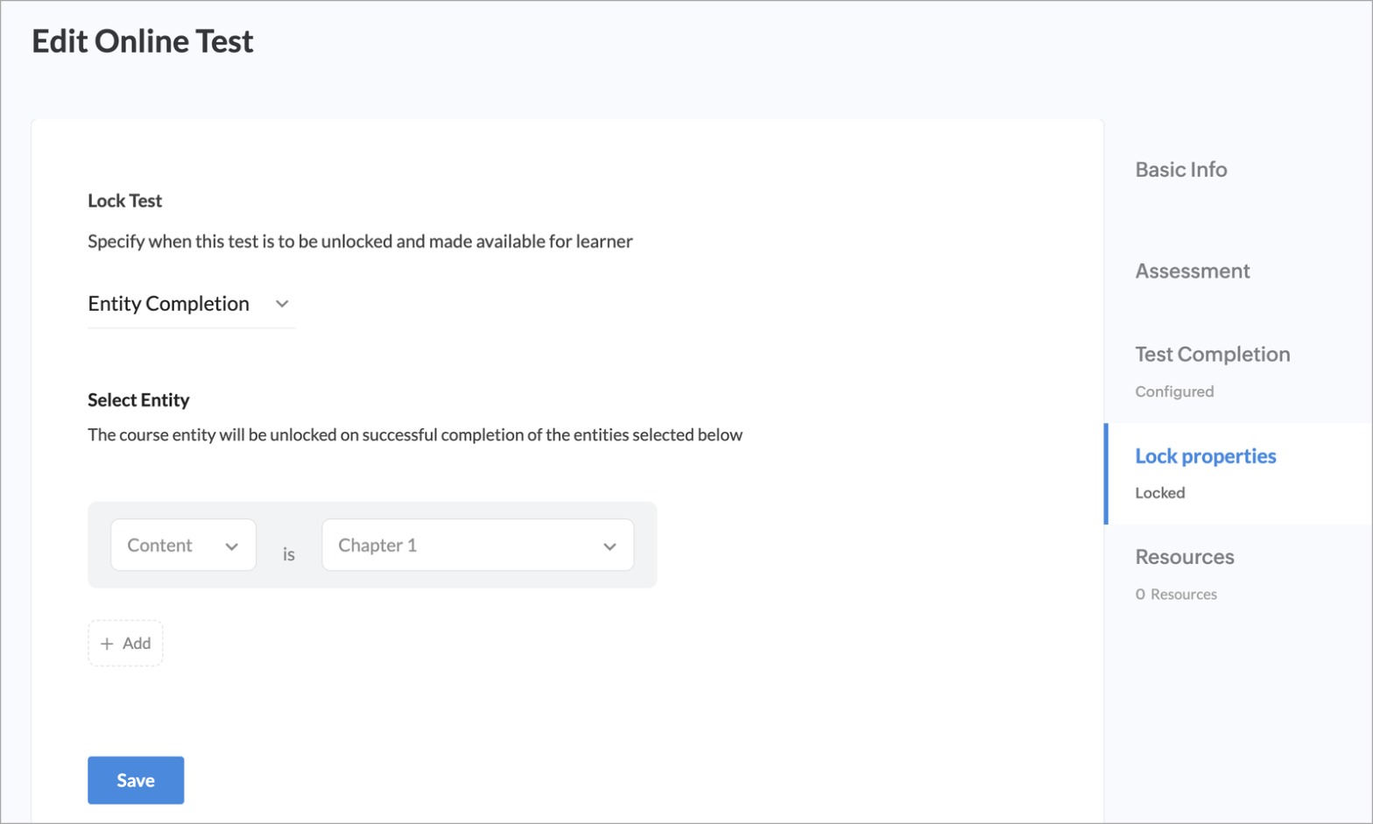This screenshot has height=824, width=1373.
Task: Select the Lock properties section
Action: (x=1205, y=456)
